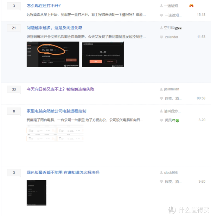Click reply bubble icon beside 15:18 replier
211x216 pixels.
[x=161, y=15]
